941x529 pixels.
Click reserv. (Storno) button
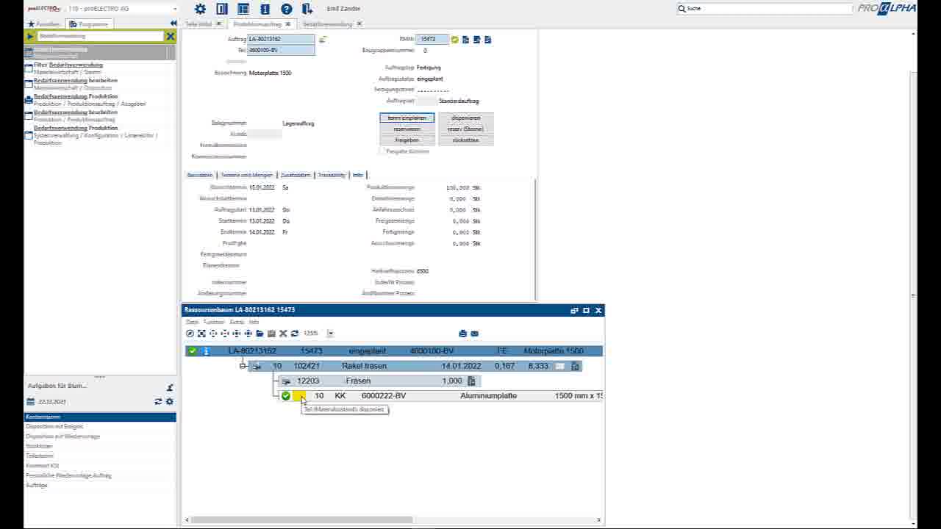click(x=466, y=129)
